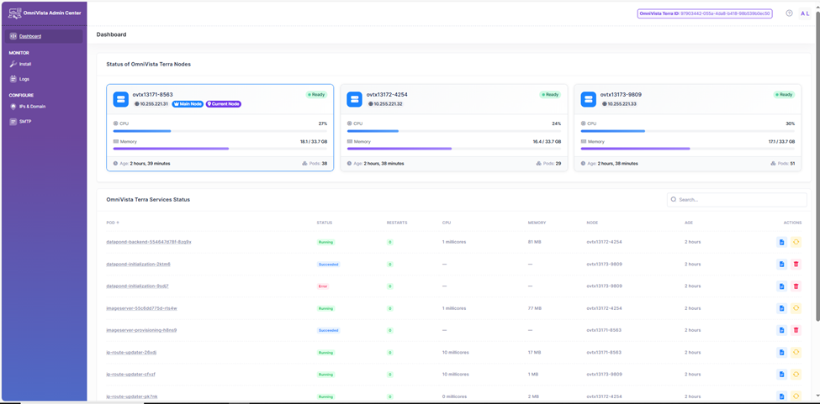Go to Install in the sidebar
The image size is (820, 404).
coord(25,64)
